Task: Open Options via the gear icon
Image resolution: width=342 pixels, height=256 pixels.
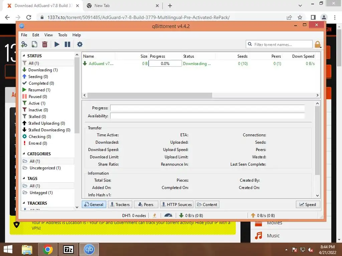Action: click(80, 44)
